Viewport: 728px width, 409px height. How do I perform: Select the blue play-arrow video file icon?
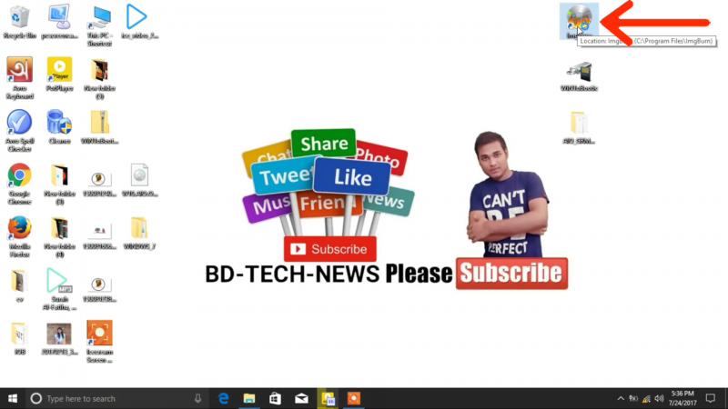138,22
